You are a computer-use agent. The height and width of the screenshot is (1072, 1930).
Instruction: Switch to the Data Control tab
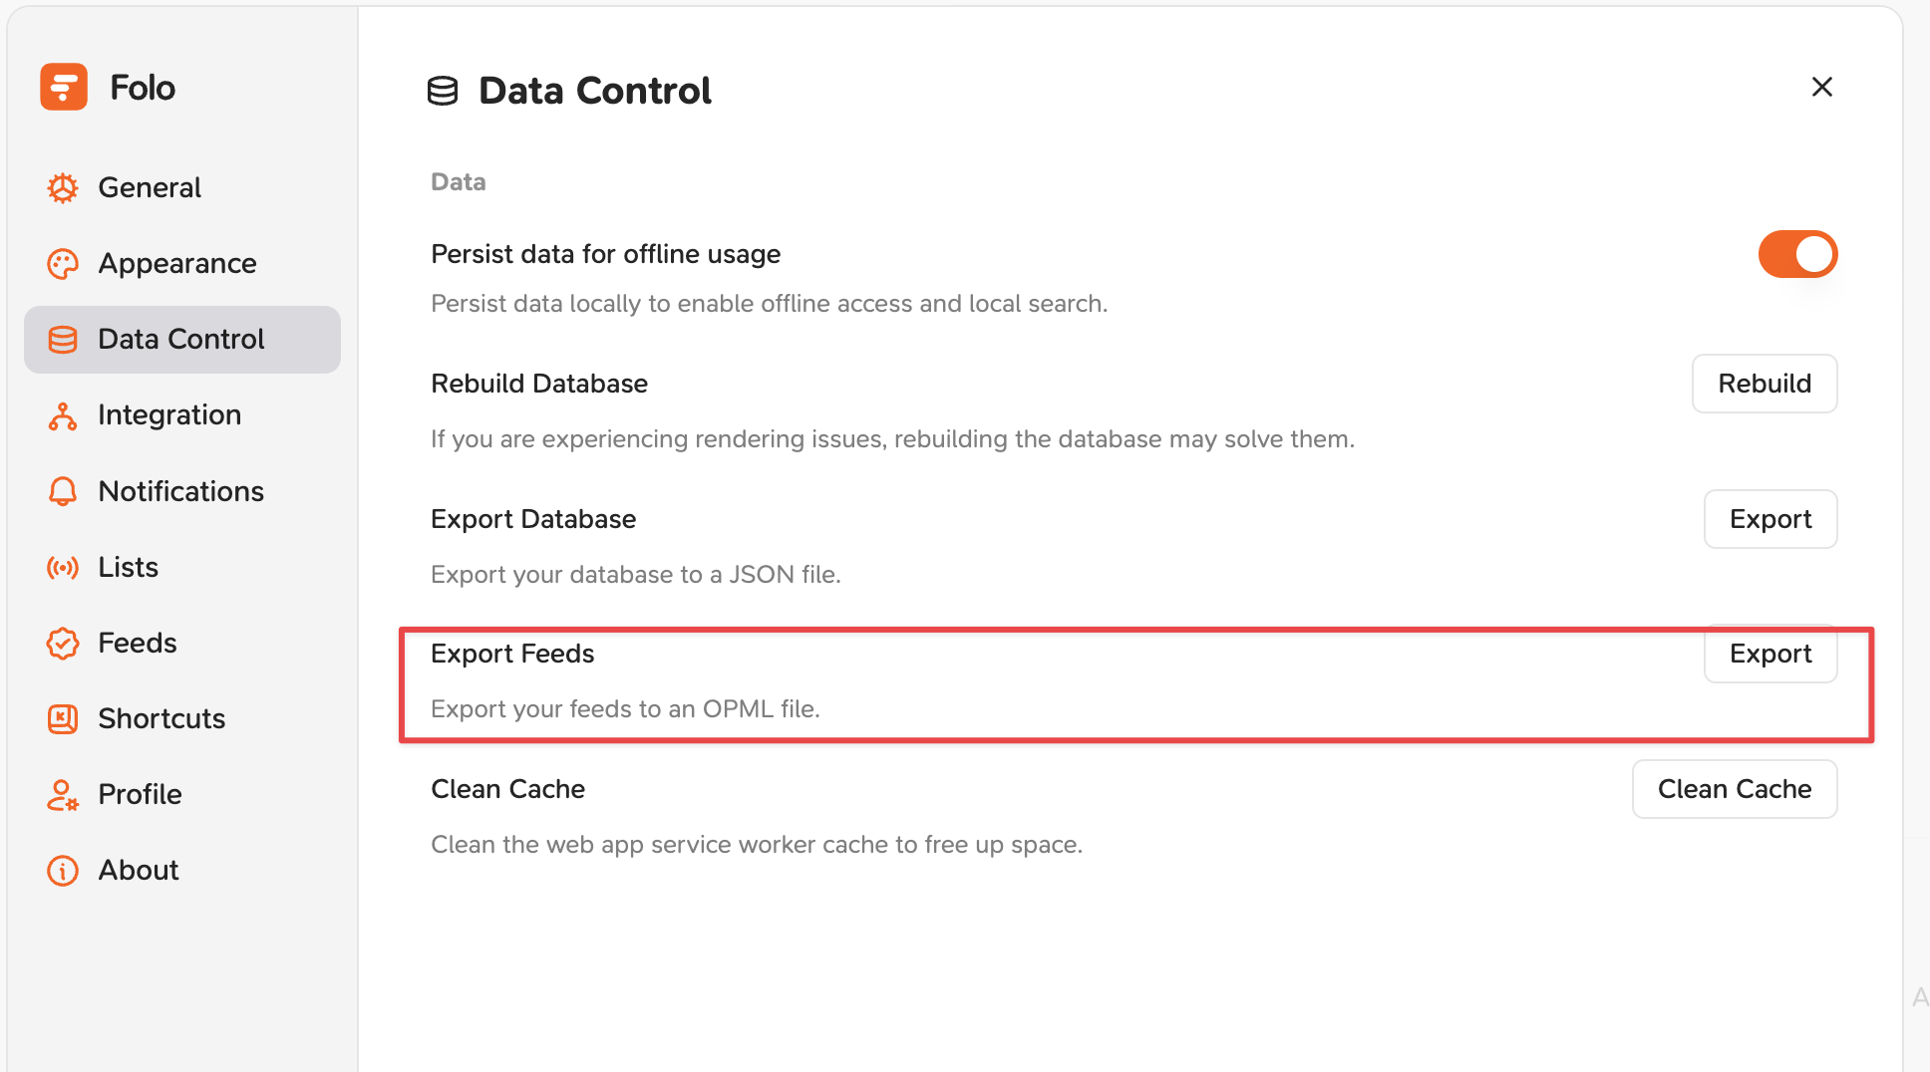click(182, 340)
